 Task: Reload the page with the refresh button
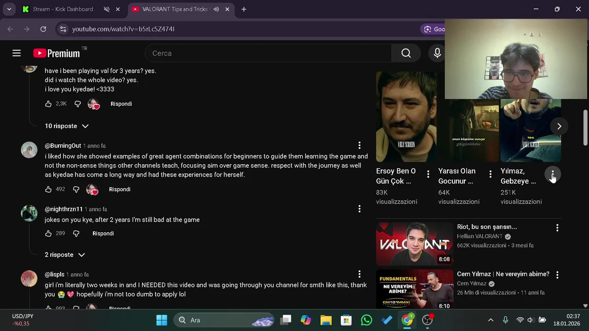[x=43, y=29]
